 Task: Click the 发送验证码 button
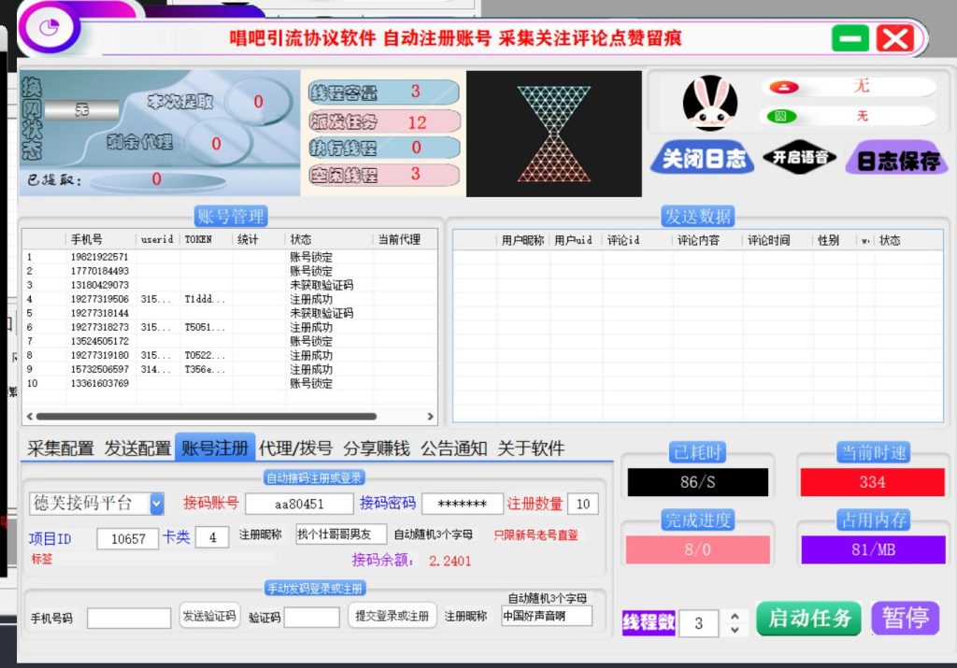(x=210, y=616)
